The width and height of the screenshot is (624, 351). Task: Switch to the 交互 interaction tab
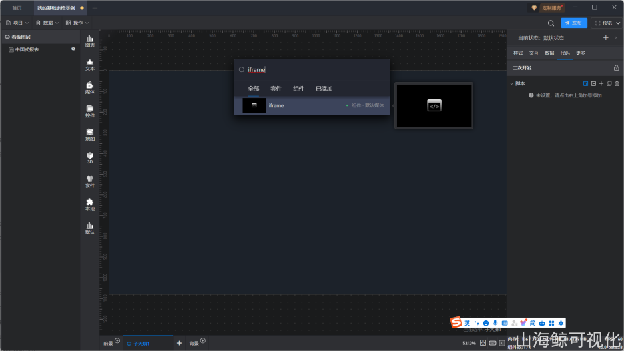tap(533, 53)
